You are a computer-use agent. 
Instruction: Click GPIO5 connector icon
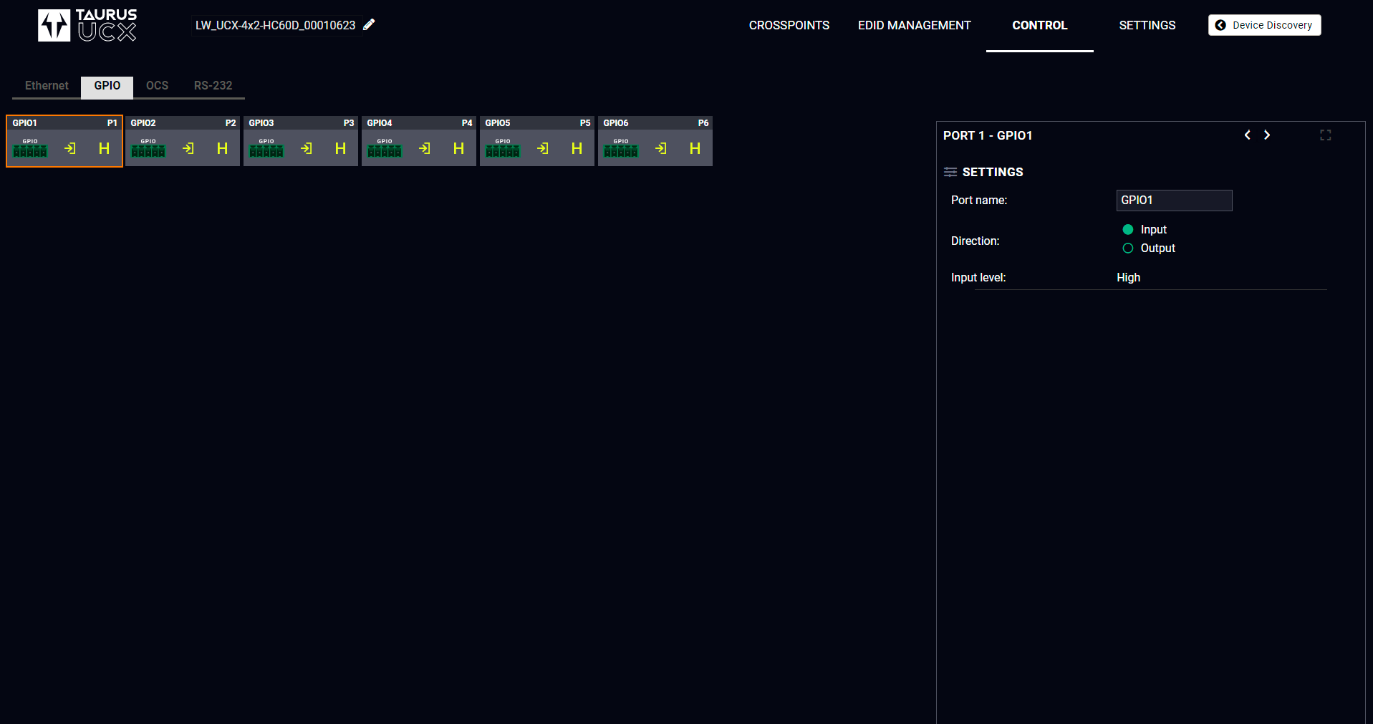click(x=503, y=148)
